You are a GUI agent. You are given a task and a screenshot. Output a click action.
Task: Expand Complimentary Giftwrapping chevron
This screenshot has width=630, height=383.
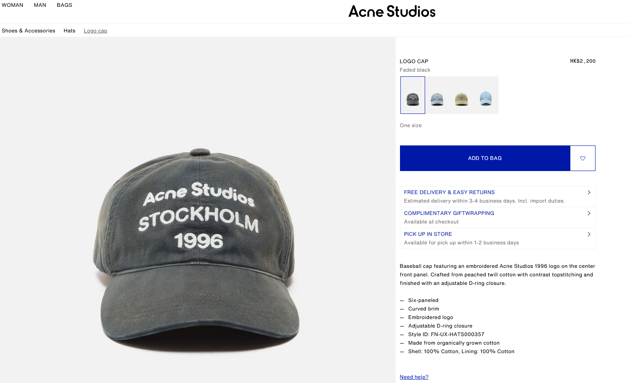[x=589, y=213]
